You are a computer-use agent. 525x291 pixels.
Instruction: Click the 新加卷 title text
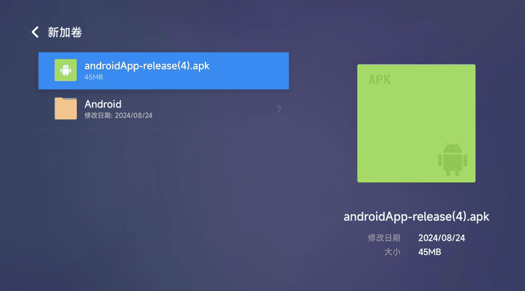point(65,32)
